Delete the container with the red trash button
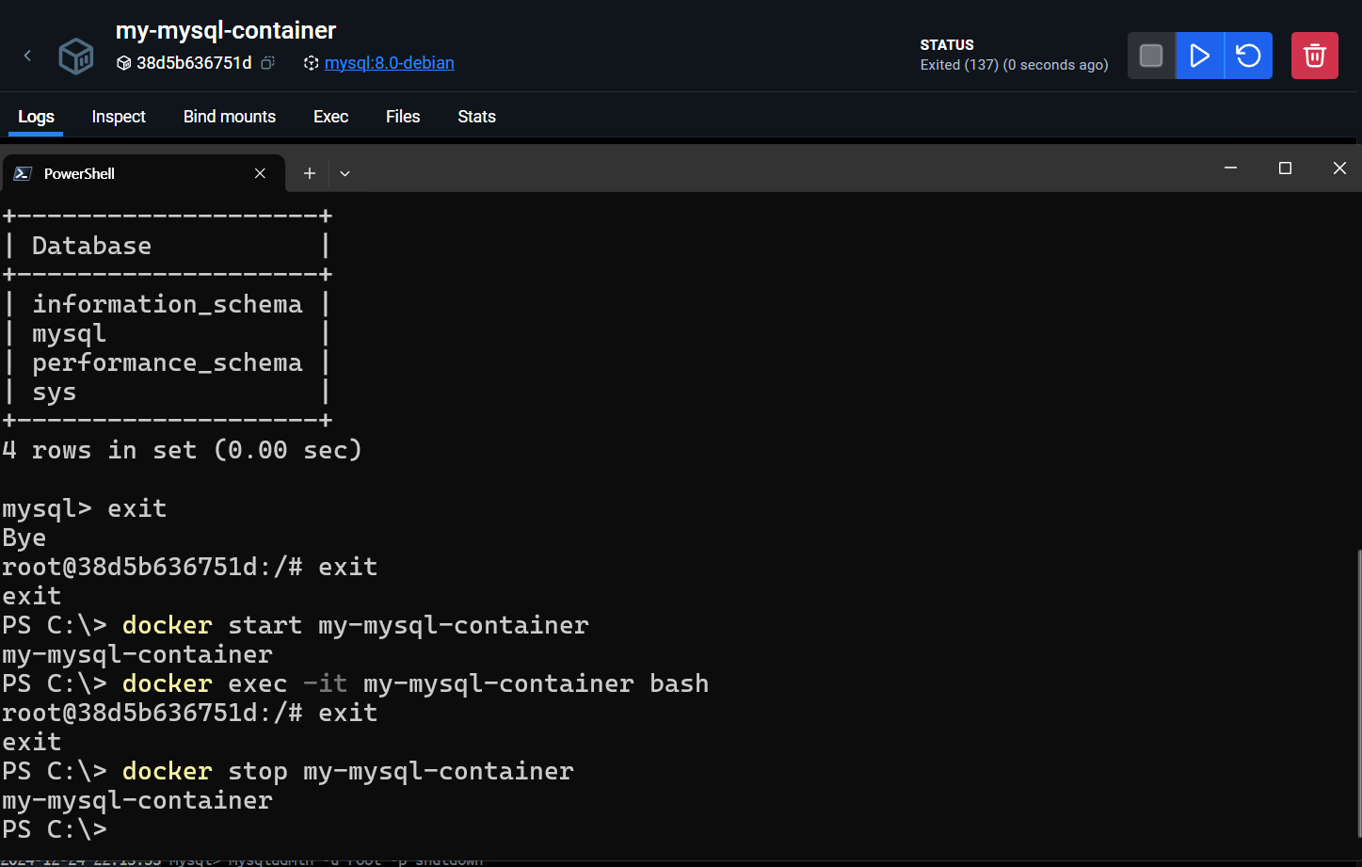This screenshot has height=867, width=1362. (1314, 56)
